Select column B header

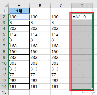(40, 6)
